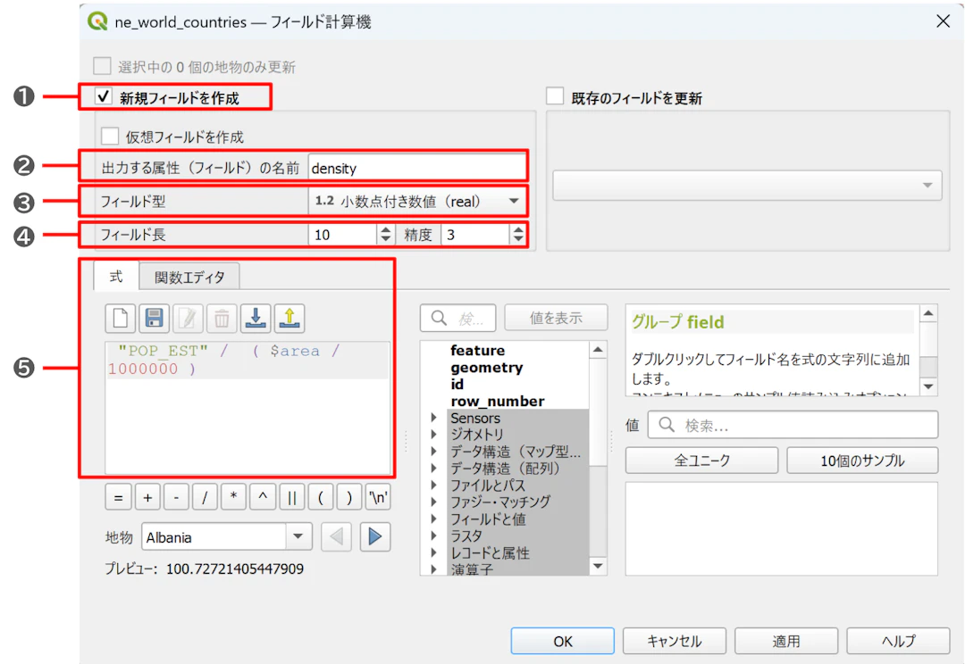
Task: Expand the フィールドと値 group
Action: pos(434,519)
